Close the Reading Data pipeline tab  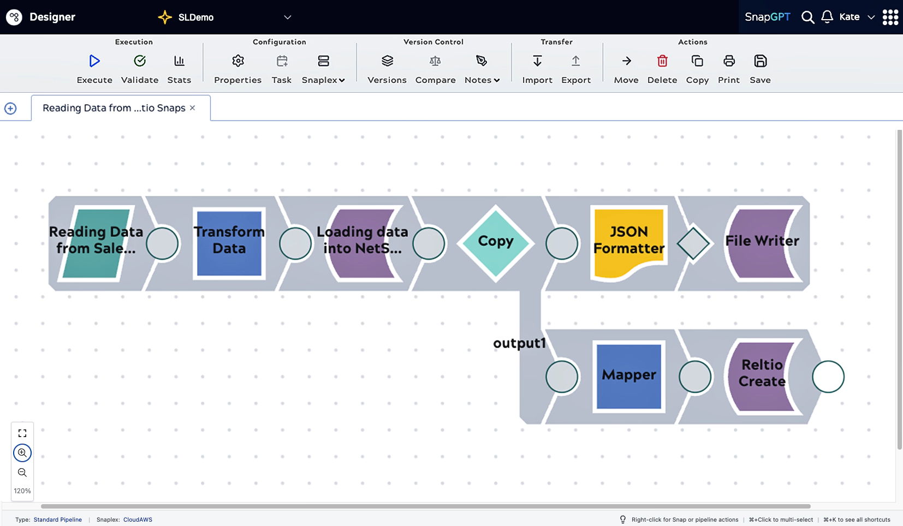point(192,108)
